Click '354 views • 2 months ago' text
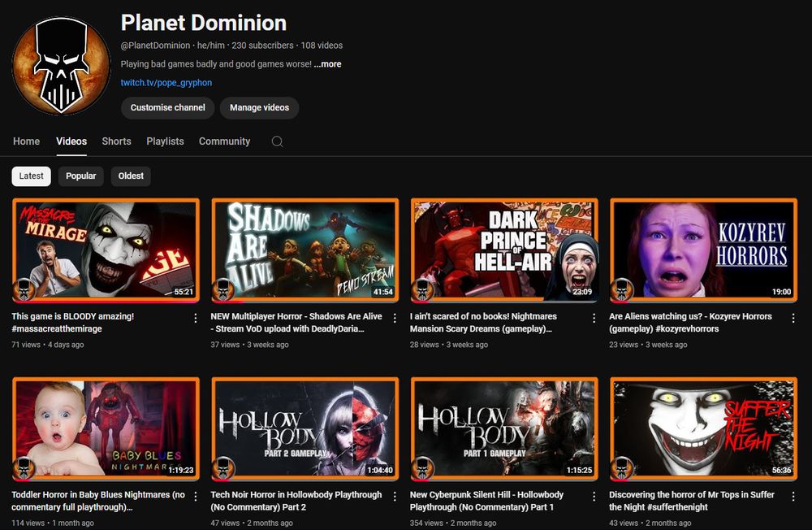812x530 pixels. coord(453,523)
